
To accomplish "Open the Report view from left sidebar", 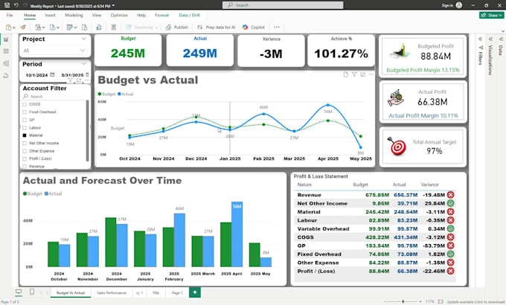I will (x=6, y=39).
